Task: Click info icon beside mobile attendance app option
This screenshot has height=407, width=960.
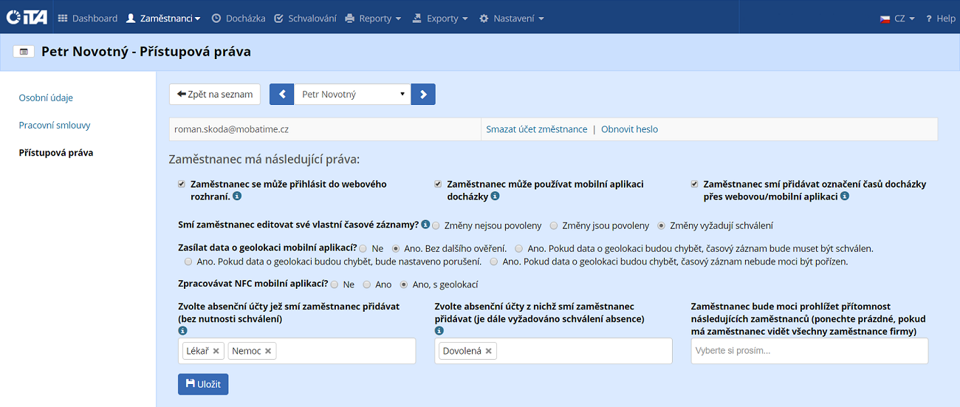Action: coord(495,196)
